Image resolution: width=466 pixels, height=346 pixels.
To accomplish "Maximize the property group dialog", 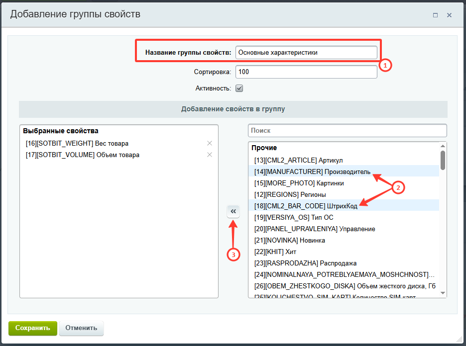I will pos(436,15).
